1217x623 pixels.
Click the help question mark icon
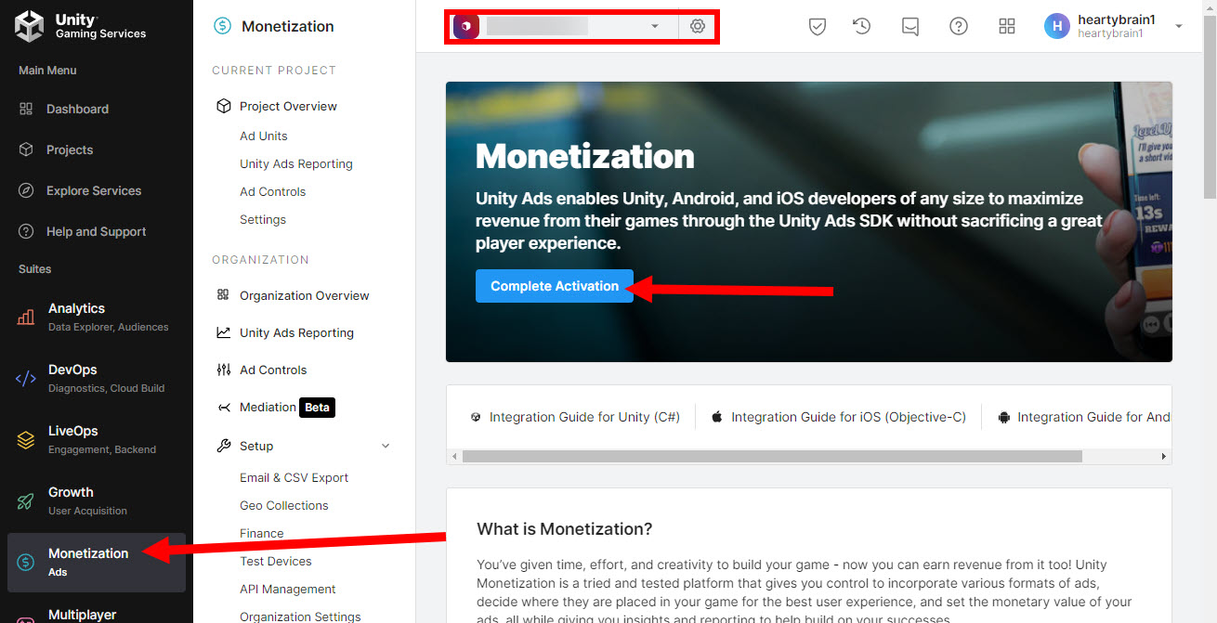[x=959, y=26]
